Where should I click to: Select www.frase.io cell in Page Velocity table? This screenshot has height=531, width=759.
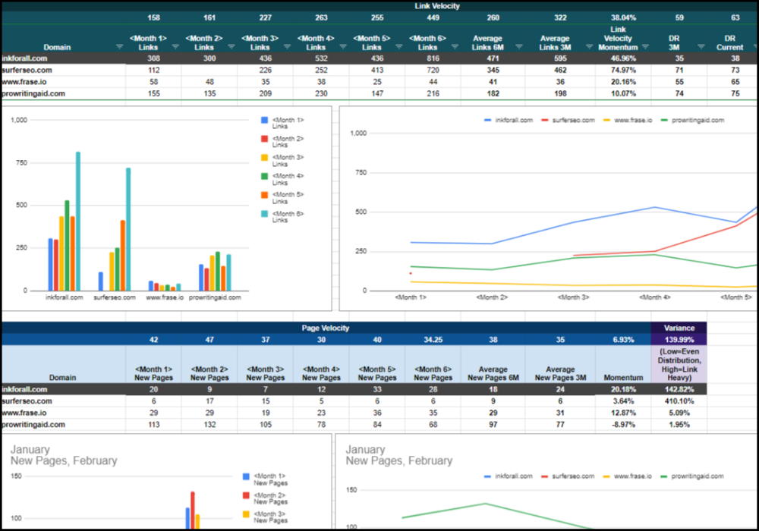click(63, 413)
